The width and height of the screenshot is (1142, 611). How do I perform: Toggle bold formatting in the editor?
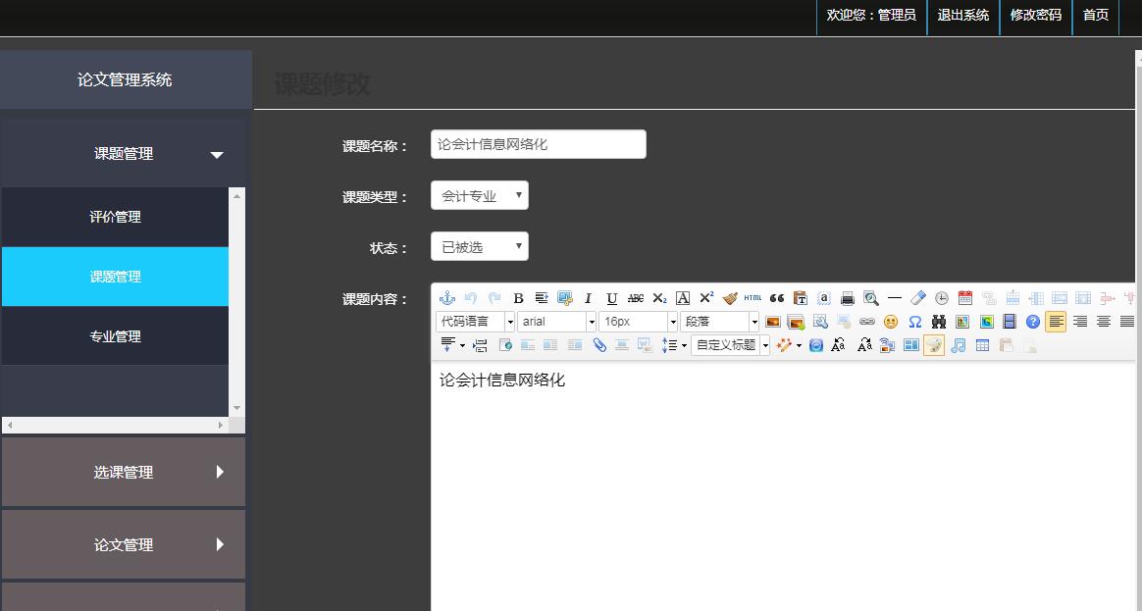(x=518, y=298)
